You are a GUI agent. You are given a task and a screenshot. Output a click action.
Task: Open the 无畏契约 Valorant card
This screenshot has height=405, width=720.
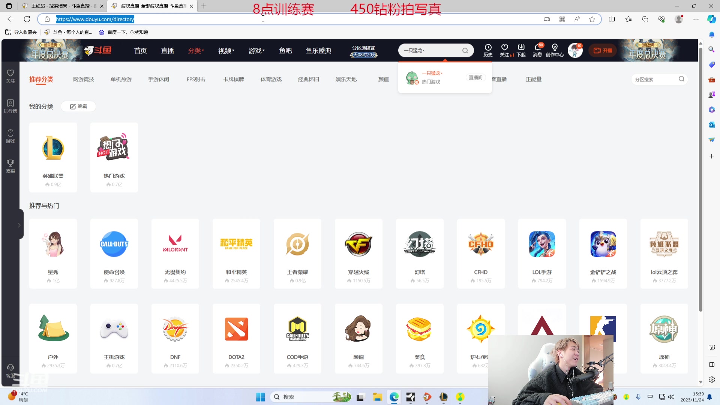pos(175,253)
